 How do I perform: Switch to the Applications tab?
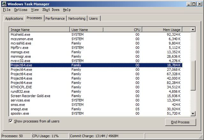coord(14,18)
